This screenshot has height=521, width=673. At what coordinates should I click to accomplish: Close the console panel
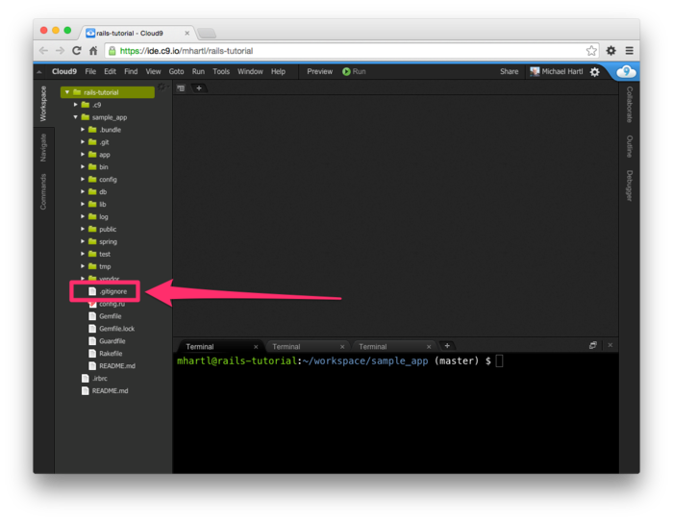click(611, 345)
